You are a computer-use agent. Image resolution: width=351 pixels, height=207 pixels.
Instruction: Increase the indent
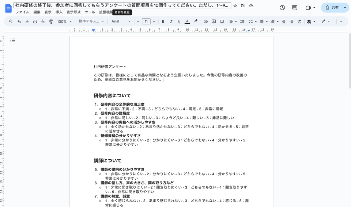click(x=291, y=22)
